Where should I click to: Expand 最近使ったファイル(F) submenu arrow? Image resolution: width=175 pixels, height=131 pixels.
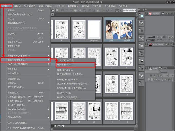pos(48,23)
